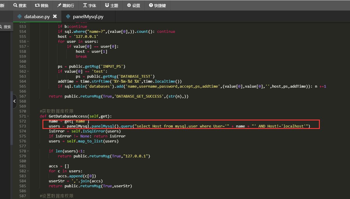Click 'DATABASE_TEST' string on line 563
350x199 pixels.
(136, 76)
